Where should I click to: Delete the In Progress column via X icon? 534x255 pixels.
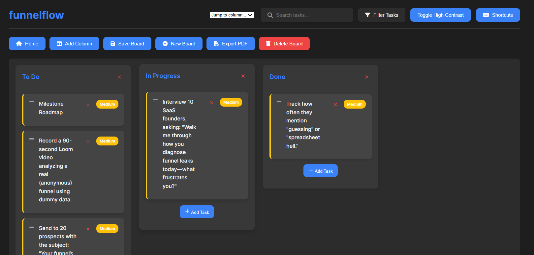(243, 76)
